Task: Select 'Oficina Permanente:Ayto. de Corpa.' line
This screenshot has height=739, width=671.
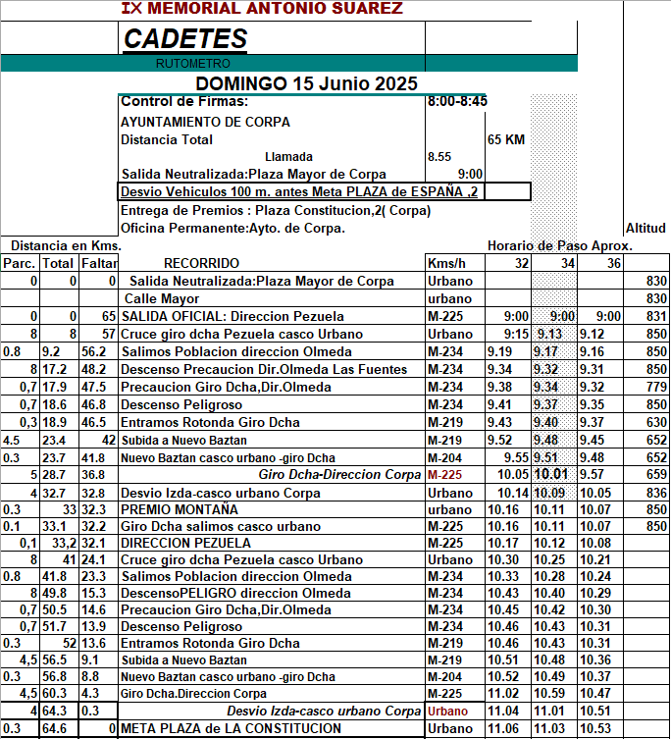Action: pyautogui.click(x=232, y=229)
